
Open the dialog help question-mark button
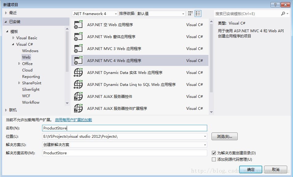275,5
